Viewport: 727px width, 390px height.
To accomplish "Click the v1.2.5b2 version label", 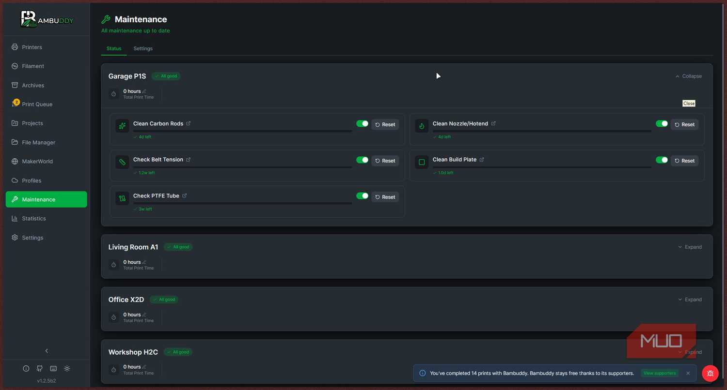I will pyautogui.click(x=47, y=381).
